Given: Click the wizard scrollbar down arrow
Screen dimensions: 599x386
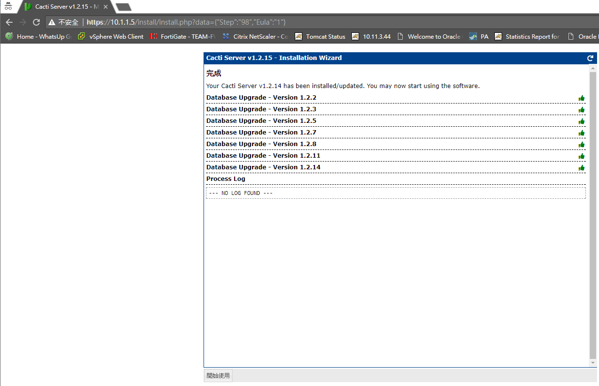Looking at the screenshot, I should 593,363.
